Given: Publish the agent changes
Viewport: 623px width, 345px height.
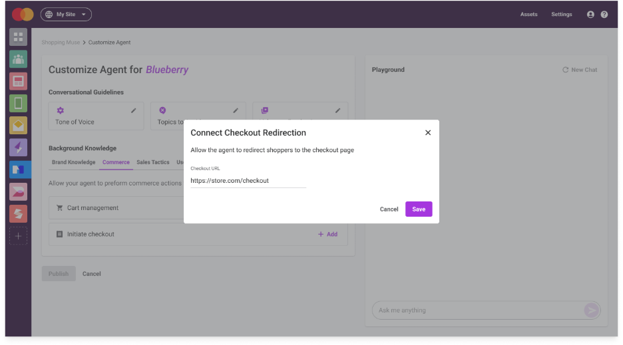Looking at the screenshot, I should coord(59,273).
